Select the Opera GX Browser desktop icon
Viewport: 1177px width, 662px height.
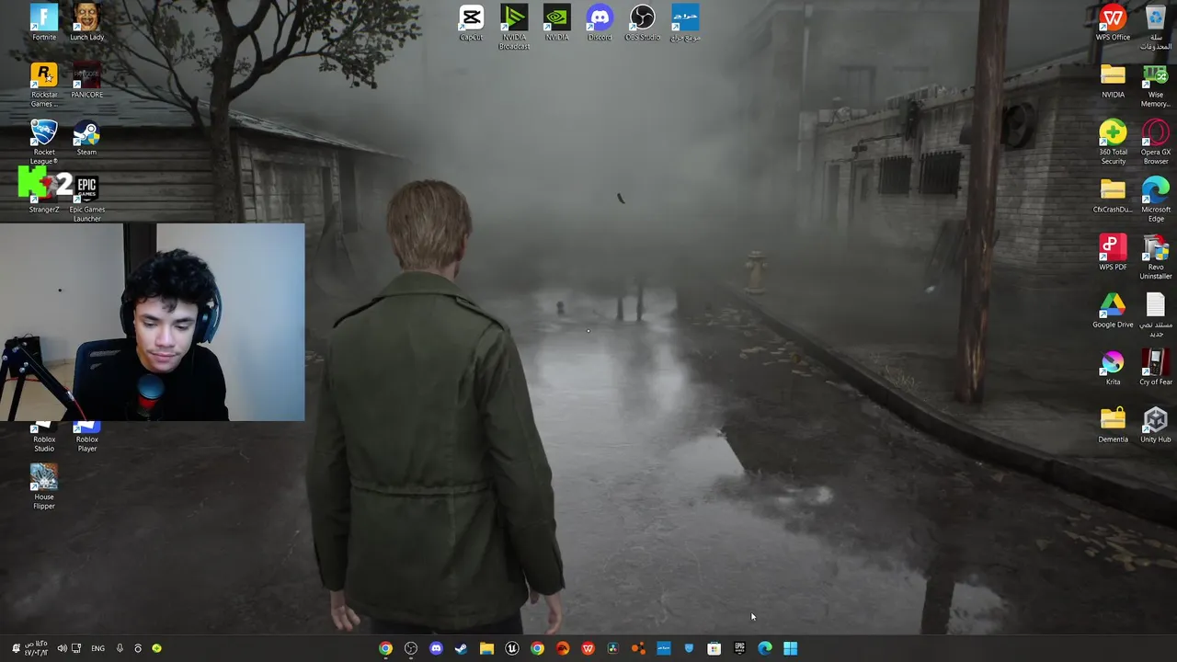tap(1156, 142)
